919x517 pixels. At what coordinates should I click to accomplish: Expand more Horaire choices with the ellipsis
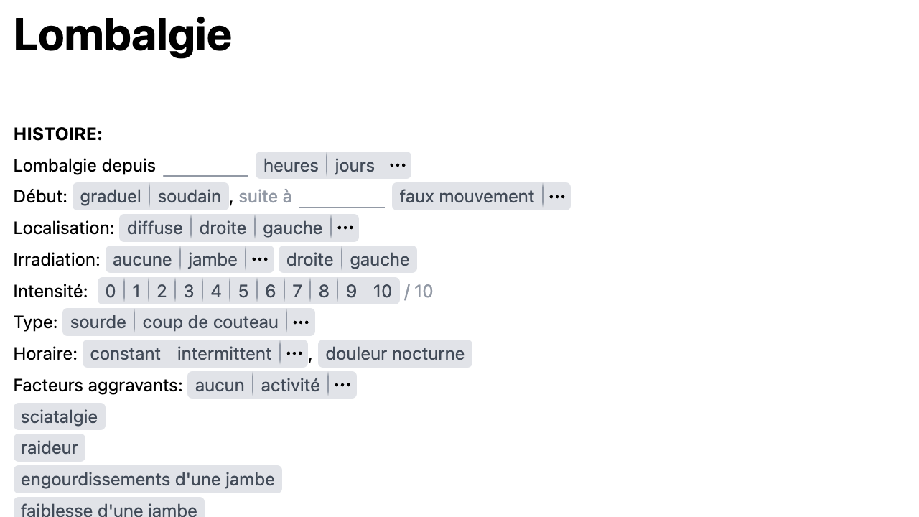pyautogui.click(x=294, y=353)
